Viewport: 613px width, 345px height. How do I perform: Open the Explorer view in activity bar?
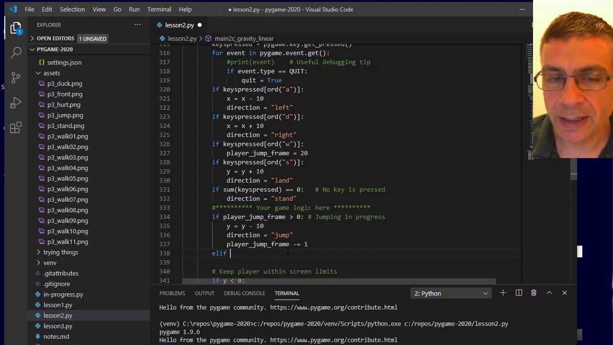[x=16, y=28]
